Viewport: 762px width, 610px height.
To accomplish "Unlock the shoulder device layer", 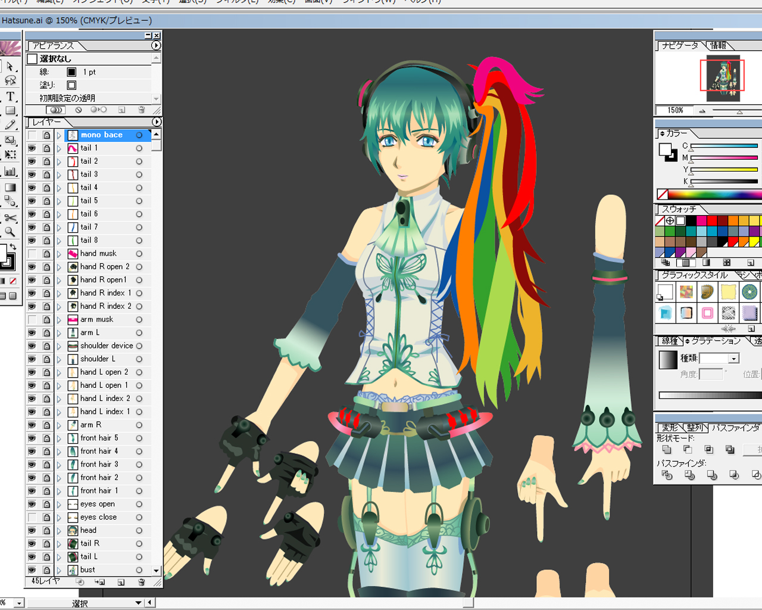I will tap(46, 346).
